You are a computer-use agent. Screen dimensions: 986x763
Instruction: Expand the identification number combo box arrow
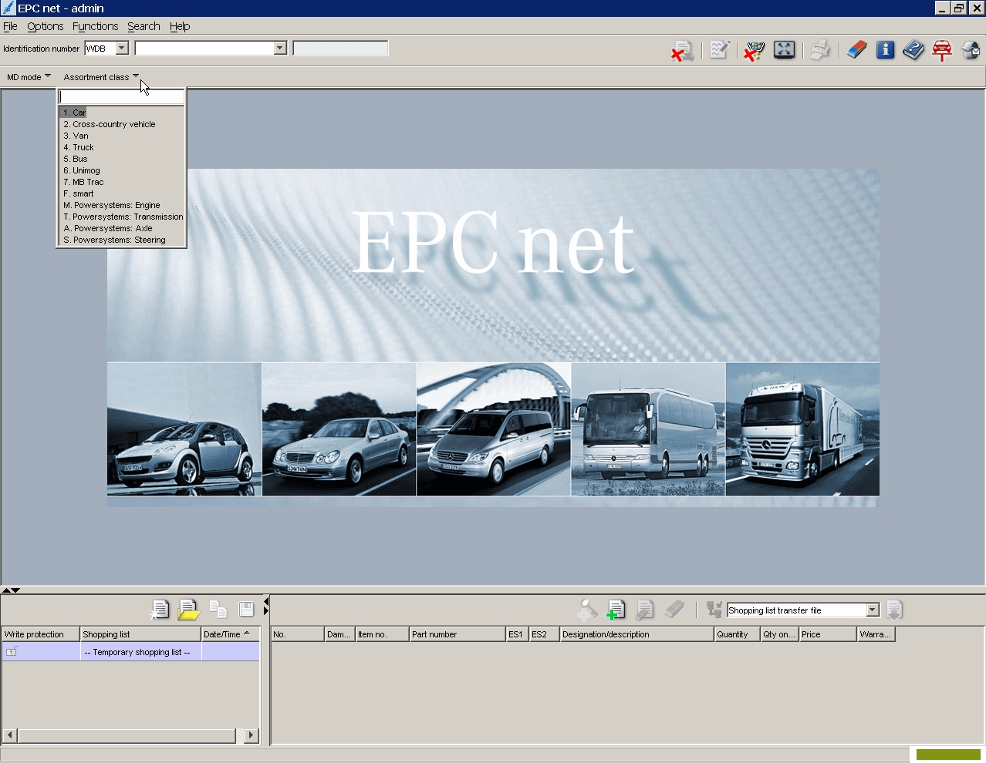[x=280, y=49]
